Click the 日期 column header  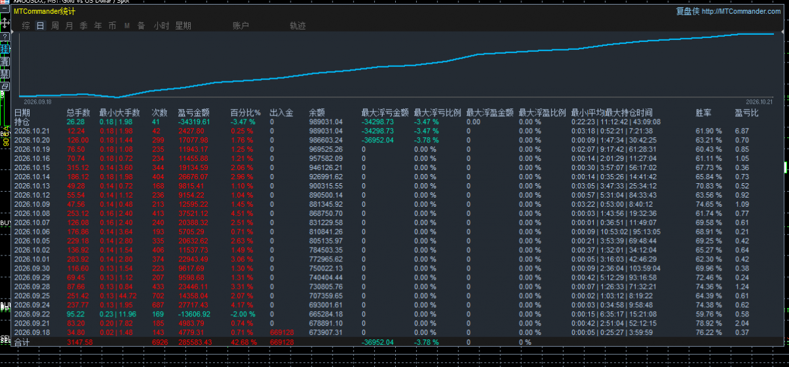[22, 112]
